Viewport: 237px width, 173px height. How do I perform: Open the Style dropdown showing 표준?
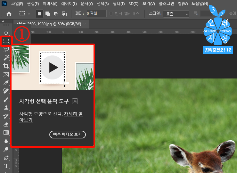[176, 14]
